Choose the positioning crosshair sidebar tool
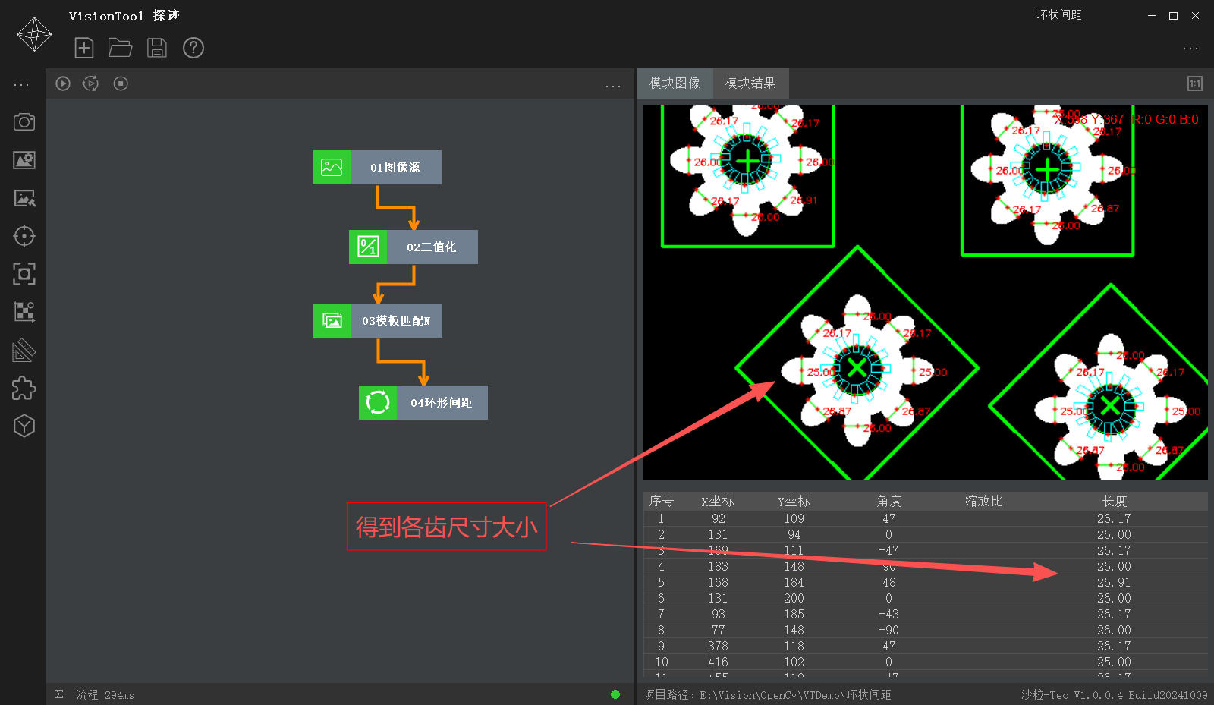Screen dimensions: 1214x705 pos(24,236)
